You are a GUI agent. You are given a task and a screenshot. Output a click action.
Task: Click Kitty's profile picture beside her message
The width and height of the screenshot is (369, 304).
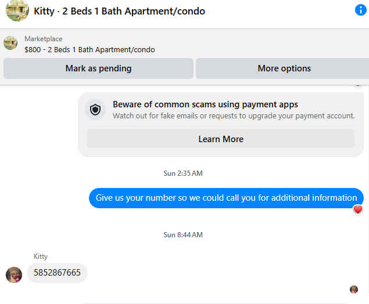click(14, 275)
